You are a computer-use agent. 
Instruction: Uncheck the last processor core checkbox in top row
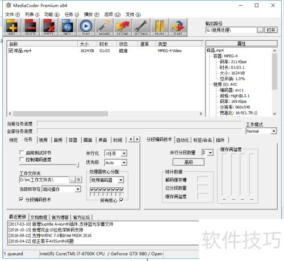[x=122, y=189]
